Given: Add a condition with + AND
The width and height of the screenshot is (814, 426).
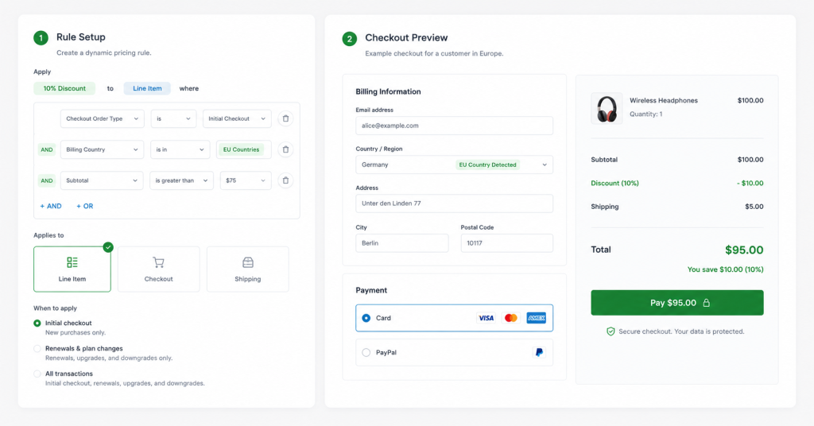Looking at the screenshot, I should click(51, 206).
